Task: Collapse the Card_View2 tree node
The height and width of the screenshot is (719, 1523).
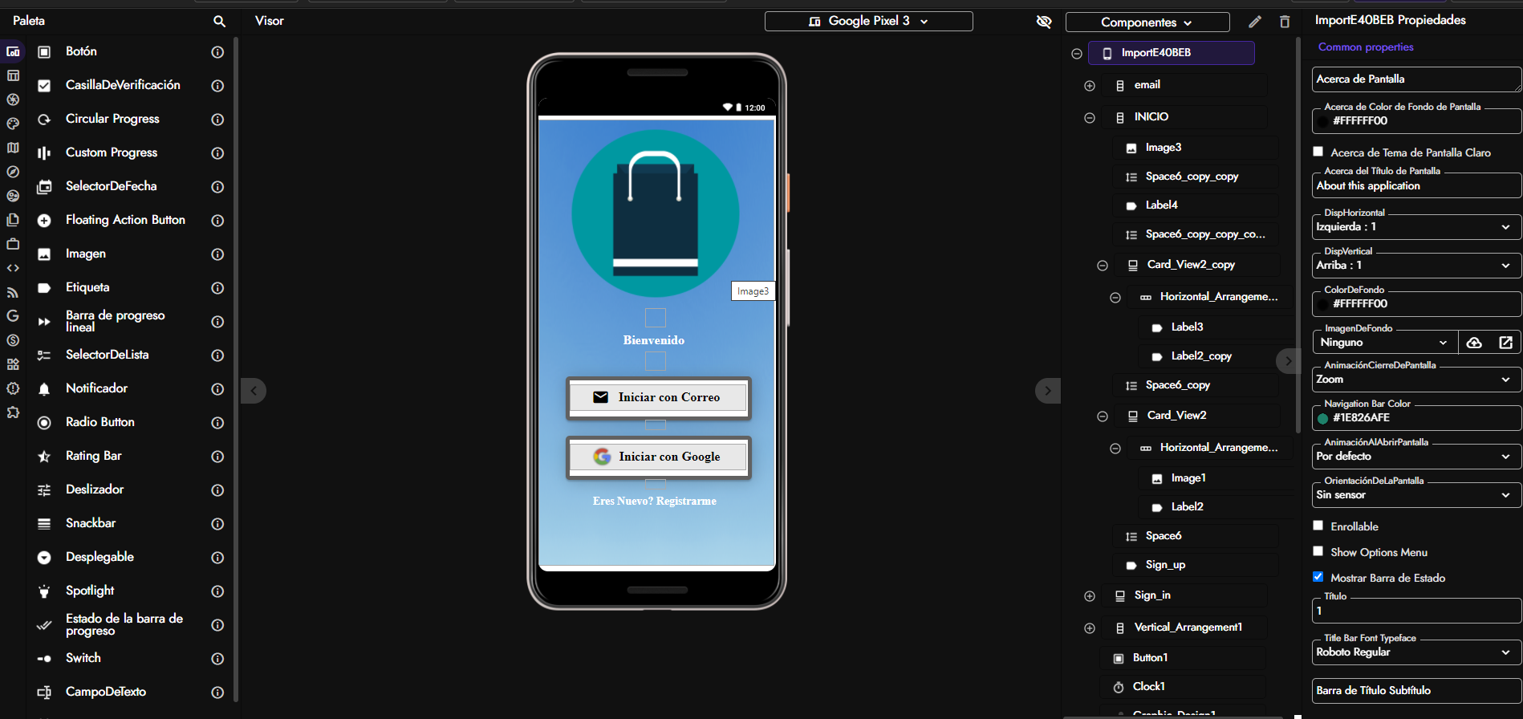Action: point(1103,416)
